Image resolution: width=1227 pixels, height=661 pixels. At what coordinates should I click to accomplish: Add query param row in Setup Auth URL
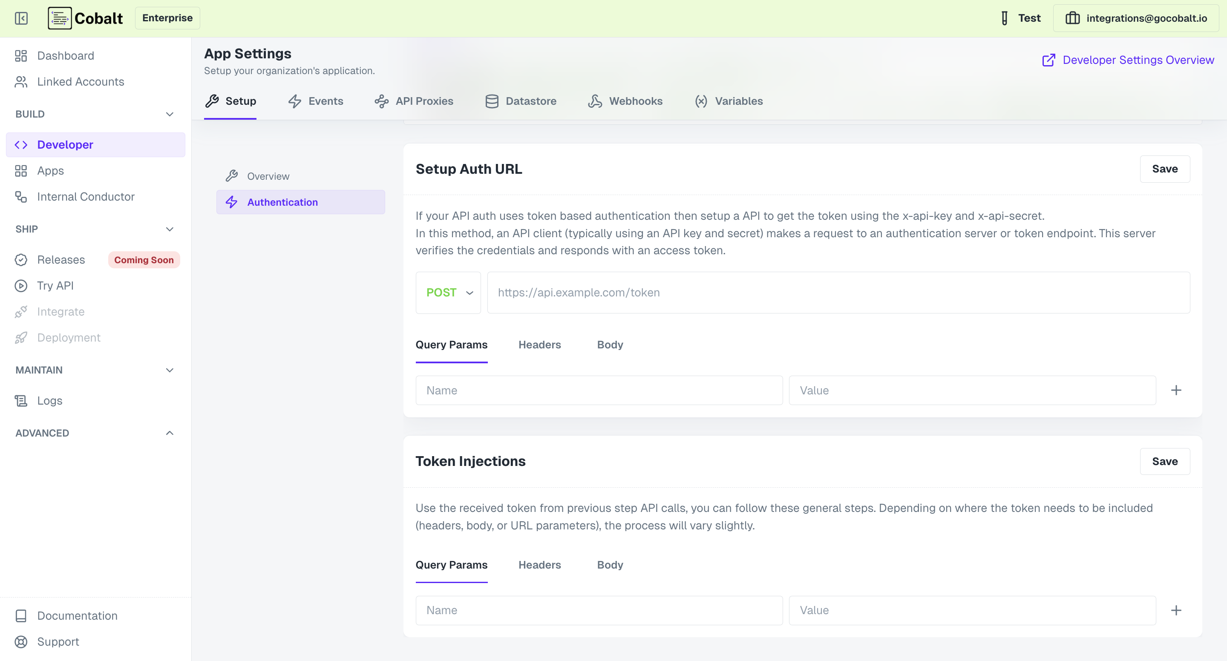pyautogui.click(x=1175, y=390)
